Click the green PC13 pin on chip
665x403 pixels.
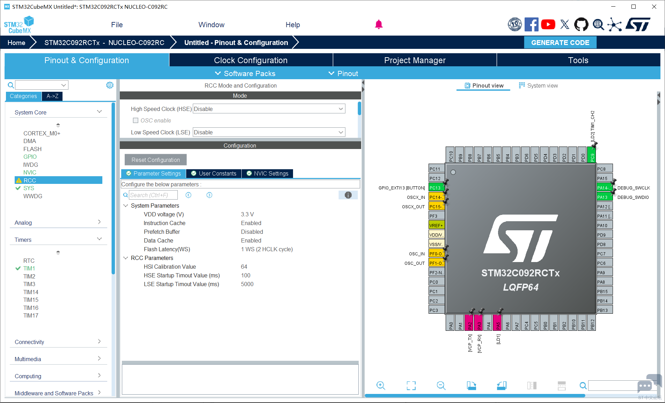coord(436,188)
